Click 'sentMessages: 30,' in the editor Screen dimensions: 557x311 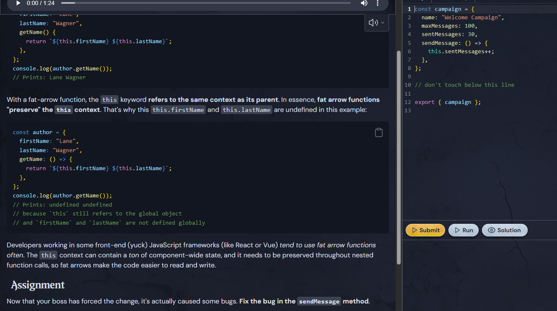(x=449, y=34)
